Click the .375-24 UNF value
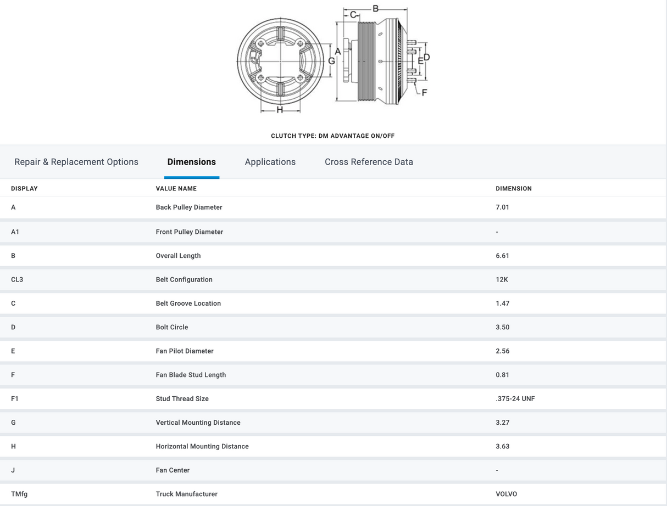 (x=515, y=399)
